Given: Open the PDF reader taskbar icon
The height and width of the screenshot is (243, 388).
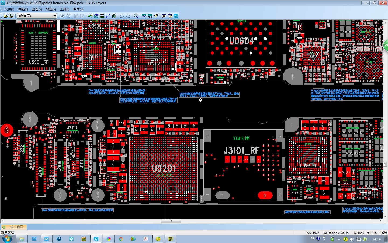Looking at the screenshot, I should [x=146, y=239].
